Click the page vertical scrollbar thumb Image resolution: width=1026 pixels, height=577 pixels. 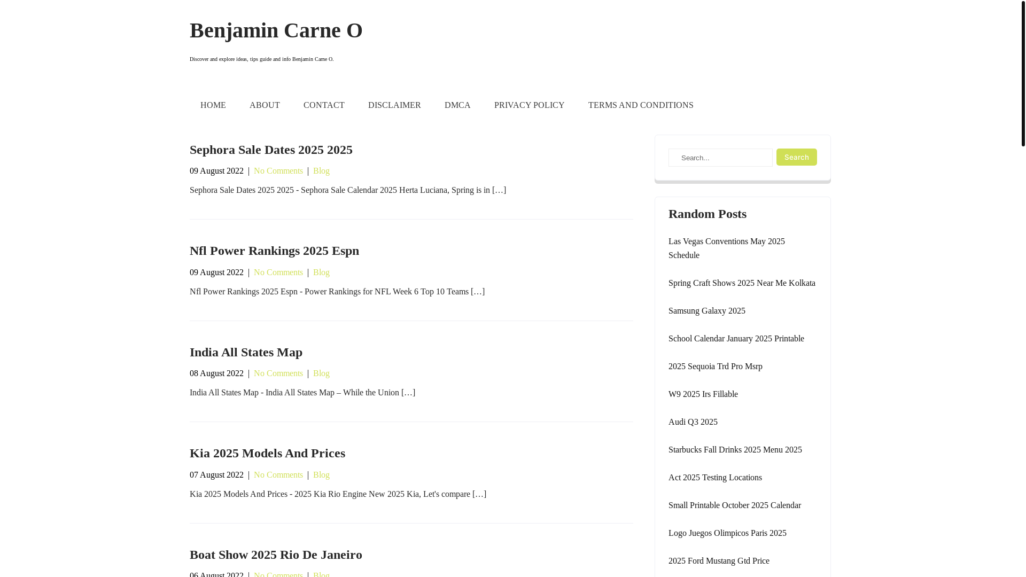[x=1023, y=73]
